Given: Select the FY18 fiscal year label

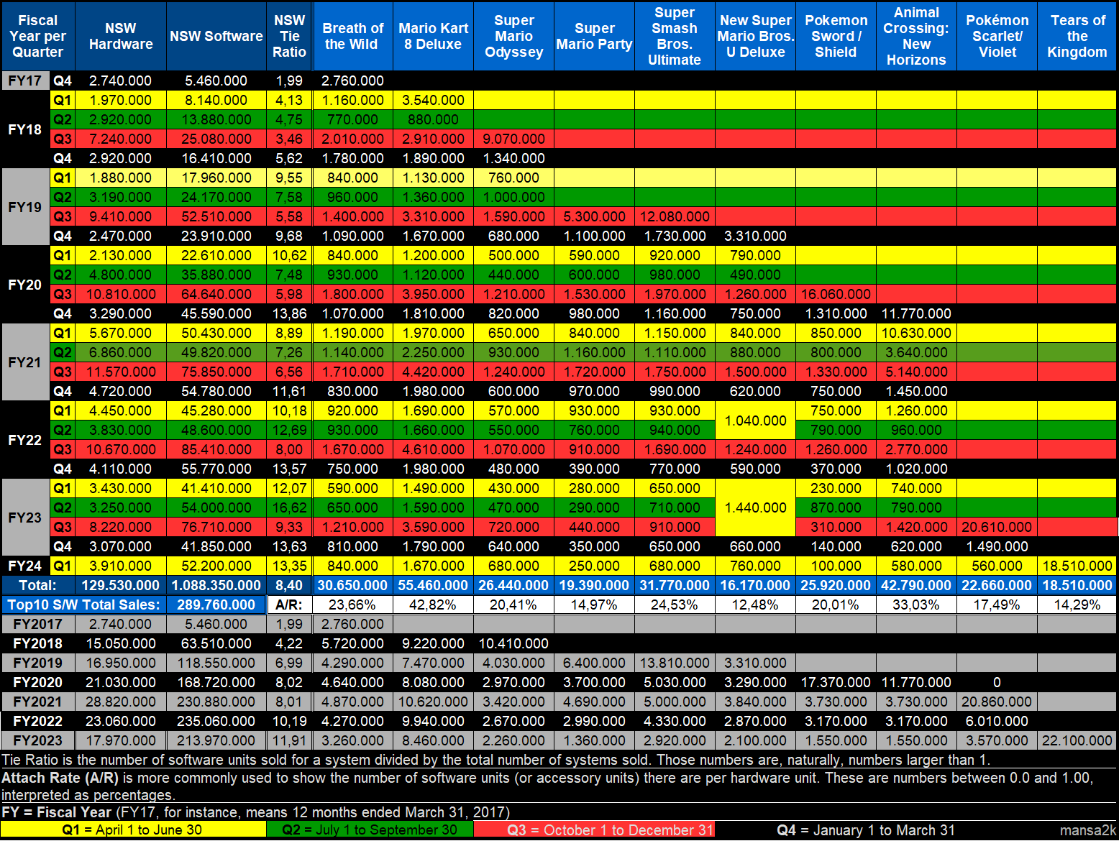Looking at the screenshot, I should pyautogui.click(x=25, y=129).
